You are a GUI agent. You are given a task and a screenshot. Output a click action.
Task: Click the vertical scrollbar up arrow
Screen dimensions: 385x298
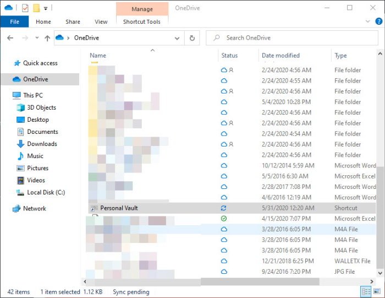[380, 53]
